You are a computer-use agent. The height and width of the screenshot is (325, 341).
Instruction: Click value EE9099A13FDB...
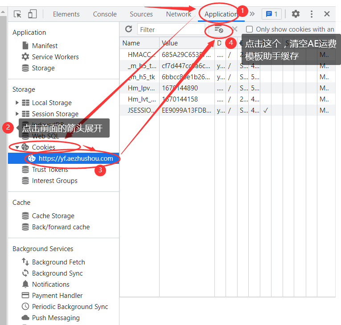coord(186,110)
